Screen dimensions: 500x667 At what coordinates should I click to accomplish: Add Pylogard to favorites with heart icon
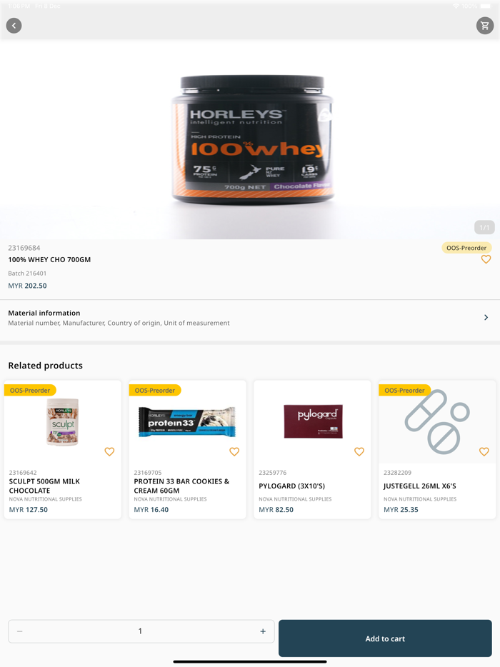(x=359, y=451)
